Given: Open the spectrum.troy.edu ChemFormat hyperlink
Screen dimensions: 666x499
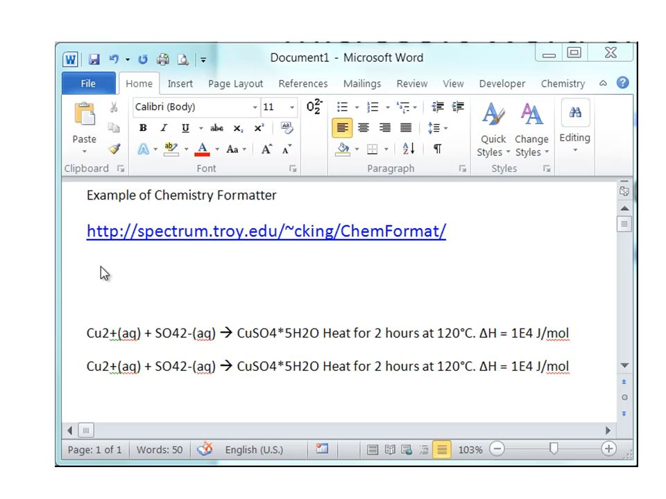Looking at the screenshot, I should (x=266, y=231).
